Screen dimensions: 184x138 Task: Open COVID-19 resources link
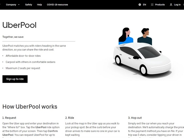(x=57, y=5)
